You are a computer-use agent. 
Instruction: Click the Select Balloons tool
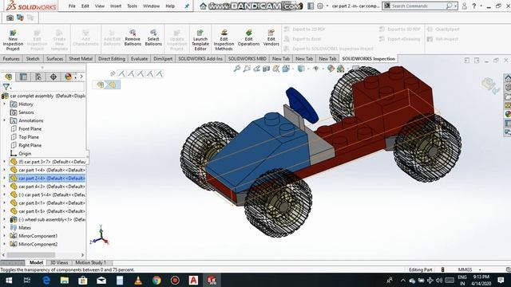(x=153, y=37)
